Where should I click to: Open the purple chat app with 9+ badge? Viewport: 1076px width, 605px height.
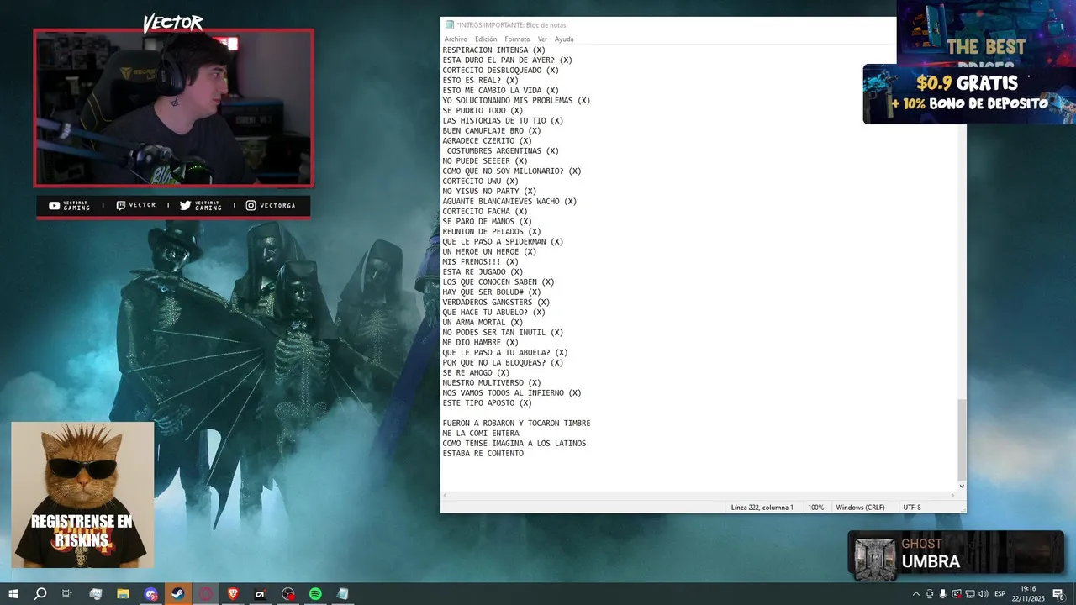click(x=150, y=594)
